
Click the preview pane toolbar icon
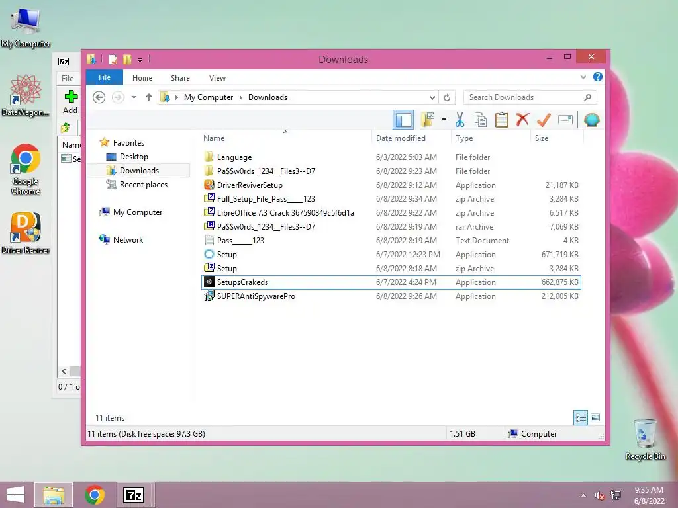tap(403, 120)
